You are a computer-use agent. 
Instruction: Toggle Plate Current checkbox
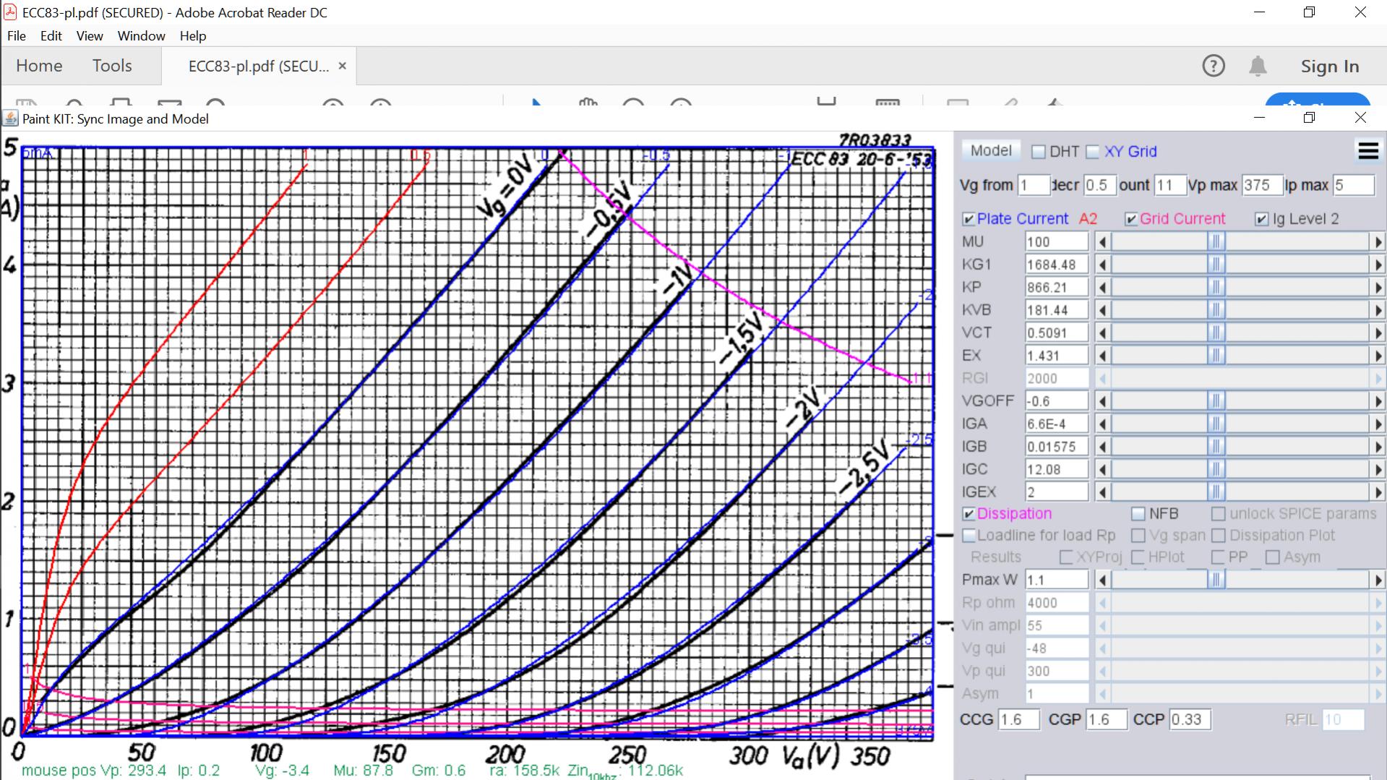pyautogui.click(x=969, y=219)
